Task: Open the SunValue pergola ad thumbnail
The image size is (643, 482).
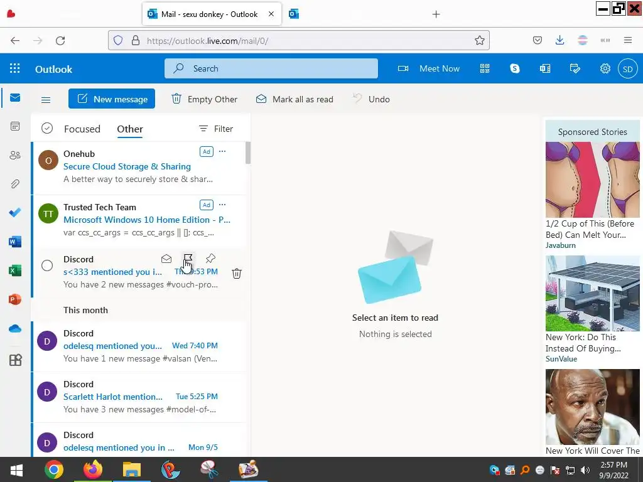Action: coord(592,293)
